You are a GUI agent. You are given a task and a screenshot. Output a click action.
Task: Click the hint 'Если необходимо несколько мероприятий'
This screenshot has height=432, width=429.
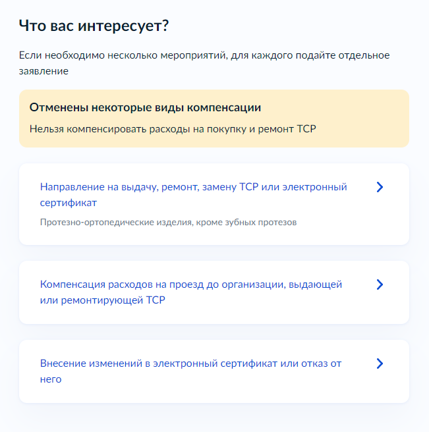[123, 56]
